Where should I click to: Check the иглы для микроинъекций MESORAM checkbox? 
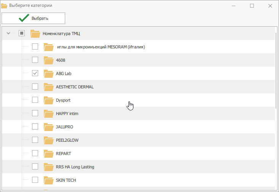(x=35, y=46)
